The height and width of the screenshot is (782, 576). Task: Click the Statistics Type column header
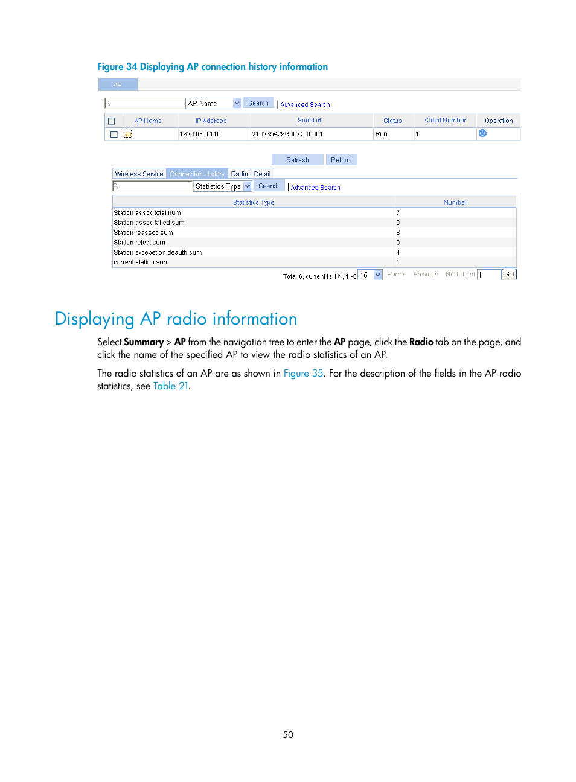click(x=254, y=202)
